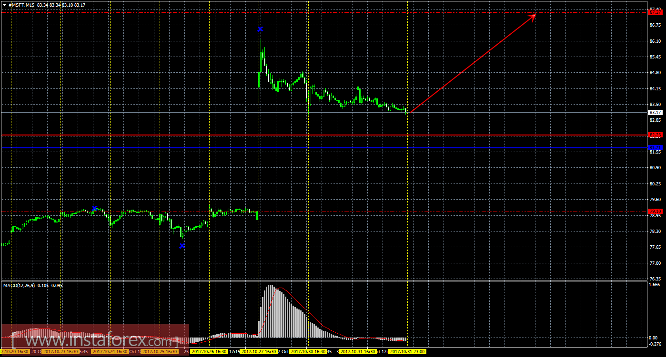Select the blue X marker below the 78.30 low
Viewport: 666px width, 357px height.
point(182,246)
